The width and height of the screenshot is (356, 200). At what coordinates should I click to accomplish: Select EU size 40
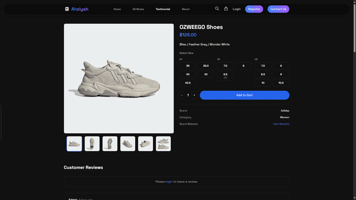pos(188,74)
